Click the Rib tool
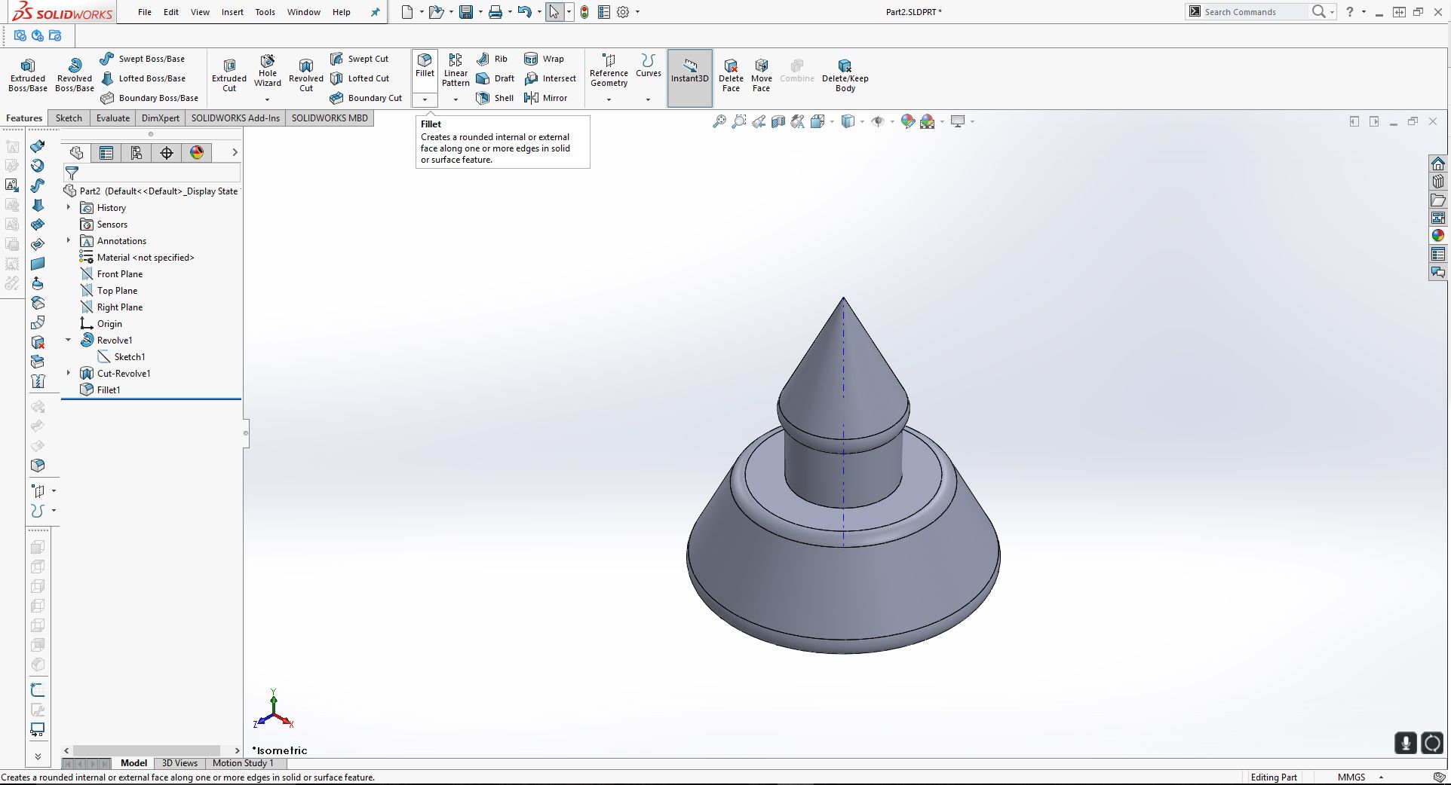This screenshot has height=785, width=1451. tap(492, 59)
